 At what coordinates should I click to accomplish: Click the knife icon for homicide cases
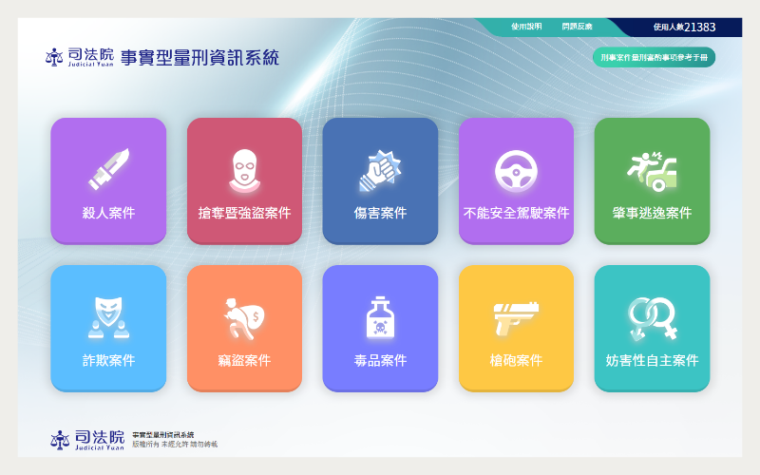[108, 169]
